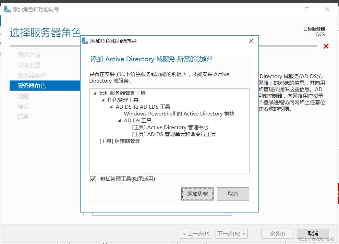Collapse the AD DS 和 AD LDS 工具 node
Viewport: 339px width, 244px height.
pos(111,107)
